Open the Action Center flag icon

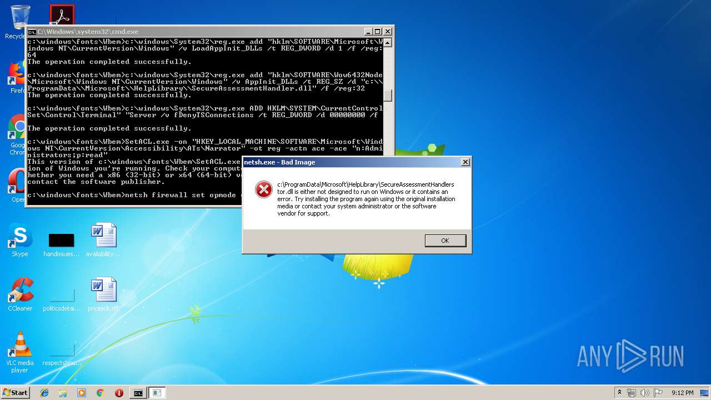click(658, 393)
